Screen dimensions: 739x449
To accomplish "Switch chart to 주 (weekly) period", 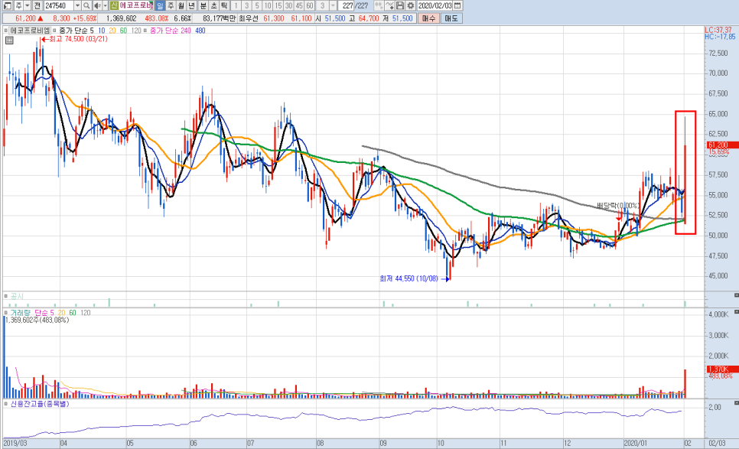I will click(x=171, y=5).
